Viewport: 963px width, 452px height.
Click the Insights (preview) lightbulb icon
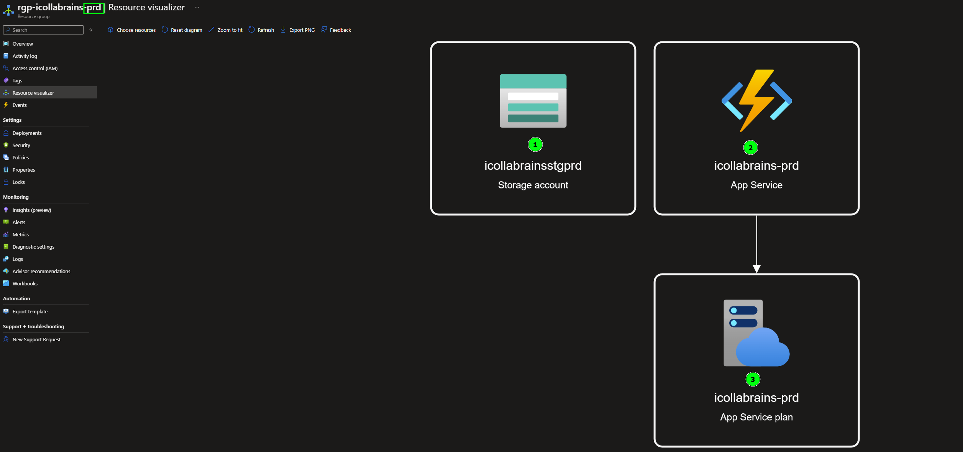(x=6, y=210)
